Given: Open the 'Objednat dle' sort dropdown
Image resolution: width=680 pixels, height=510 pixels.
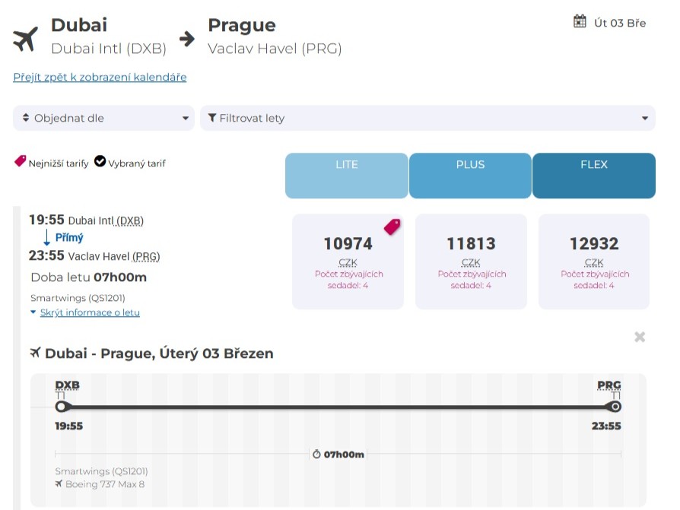Looking at the screenshot, I should 103,119.
